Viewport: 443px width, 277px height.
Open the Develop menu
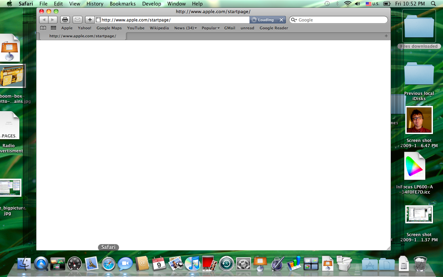(x=152, y=4)
